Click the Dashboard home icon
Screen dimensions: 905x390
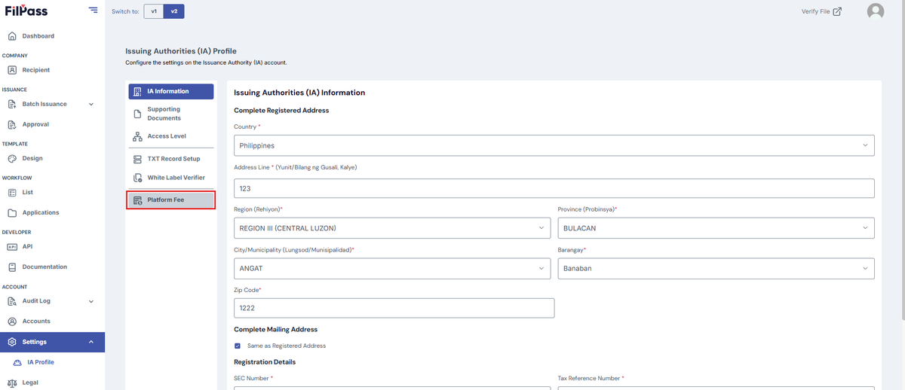pyautogui.click(x=12, y=36)
